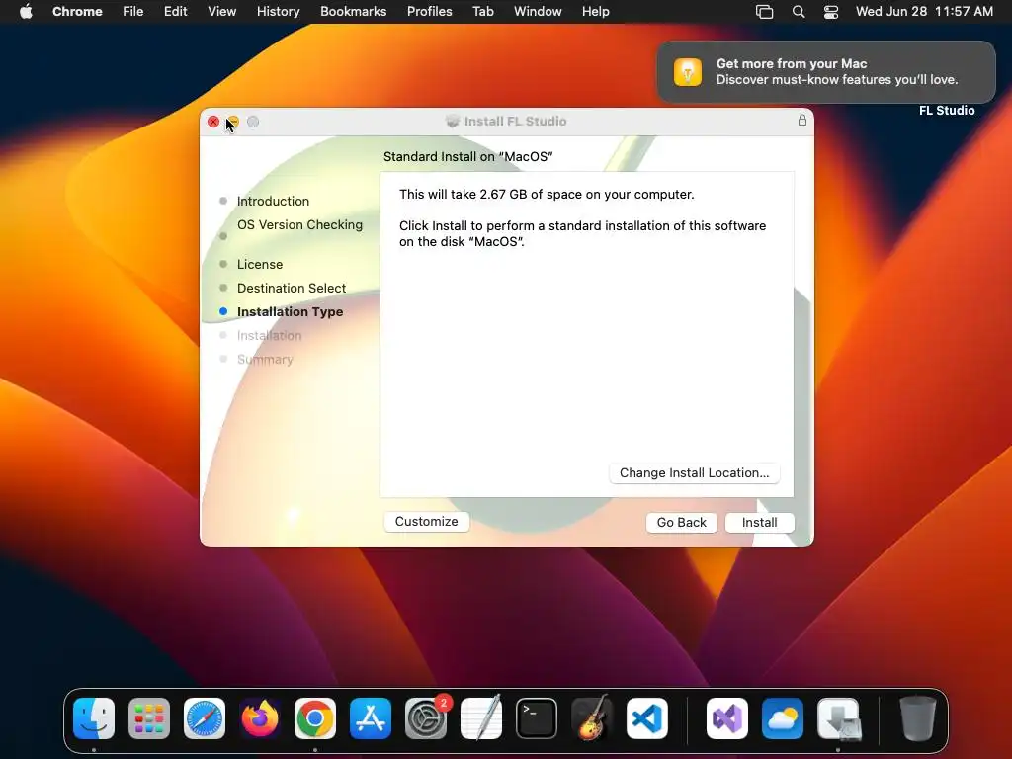Screen dimensions: 1012x759
Task: Open the Profiles menu
Action: [430, 11]
